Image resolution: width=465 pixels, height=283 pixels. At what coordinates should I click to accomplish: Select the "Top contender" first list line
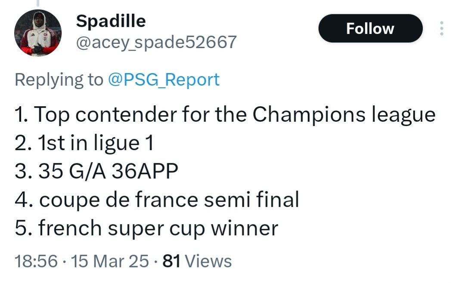pyautogui.click(x=225, y=114)
